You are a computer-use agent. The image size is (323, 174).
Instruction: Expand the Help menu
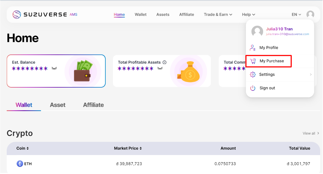coord(248,15)
